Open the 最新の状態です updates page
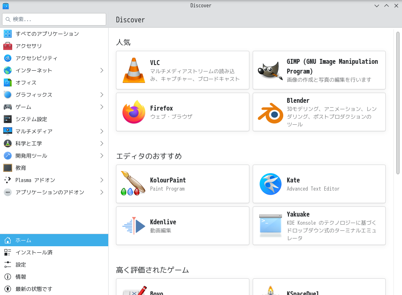This screenshot has height=295, width=402. pyautogui.click(x=54, y=289)
